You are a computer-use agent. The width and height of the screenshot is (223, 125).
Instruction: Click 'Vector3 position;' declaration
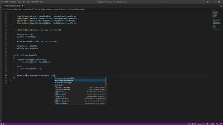(x=25, y=34)
